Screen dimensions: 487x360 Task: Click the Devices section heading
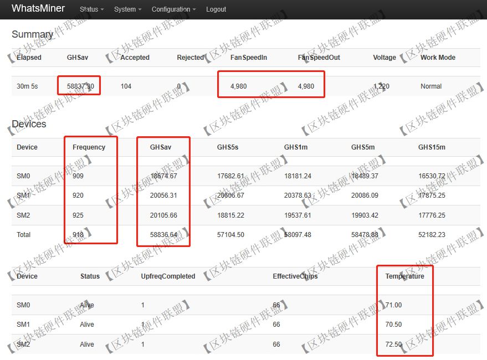29,124
